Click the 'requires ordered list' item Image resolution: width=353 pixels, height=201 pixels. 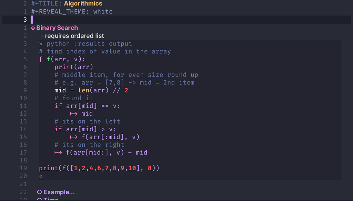pos(74,36)
